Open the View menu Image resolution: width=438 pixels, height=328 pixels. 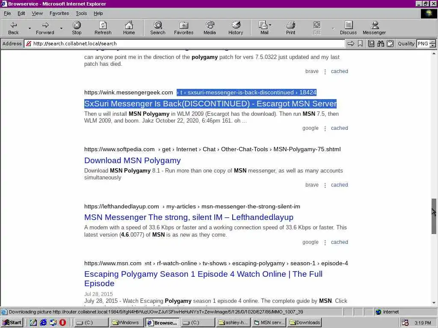pyautogui.click(x=37, y=13)
